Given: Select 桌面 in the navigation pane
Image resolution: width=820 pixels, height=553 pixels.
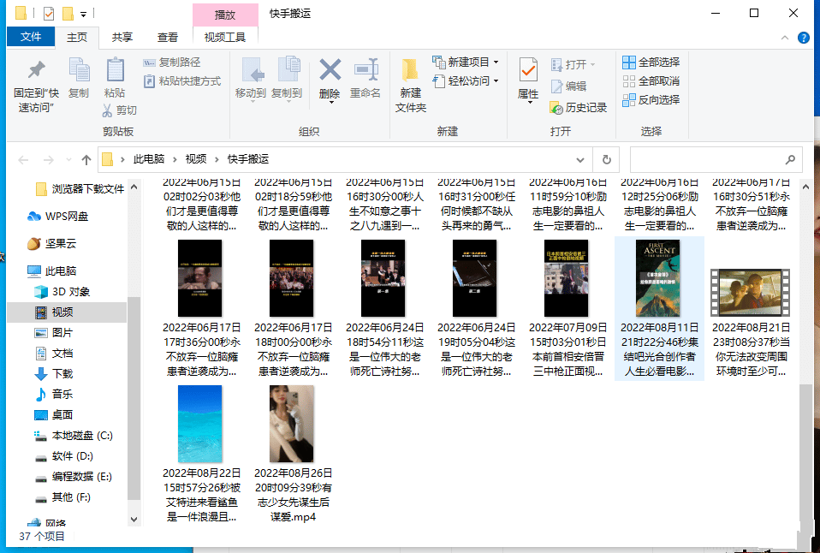Looking at the screenshot, I should [54, 414].
